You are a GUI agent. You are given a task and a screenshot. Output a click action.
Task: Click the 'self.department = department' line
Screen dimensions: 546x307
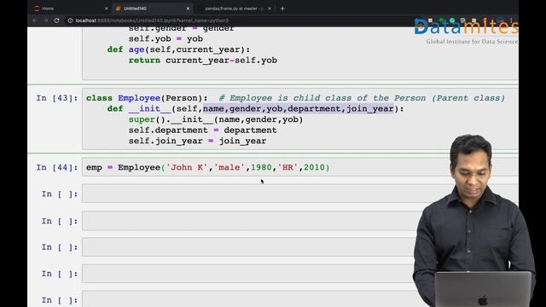point(203,130)
